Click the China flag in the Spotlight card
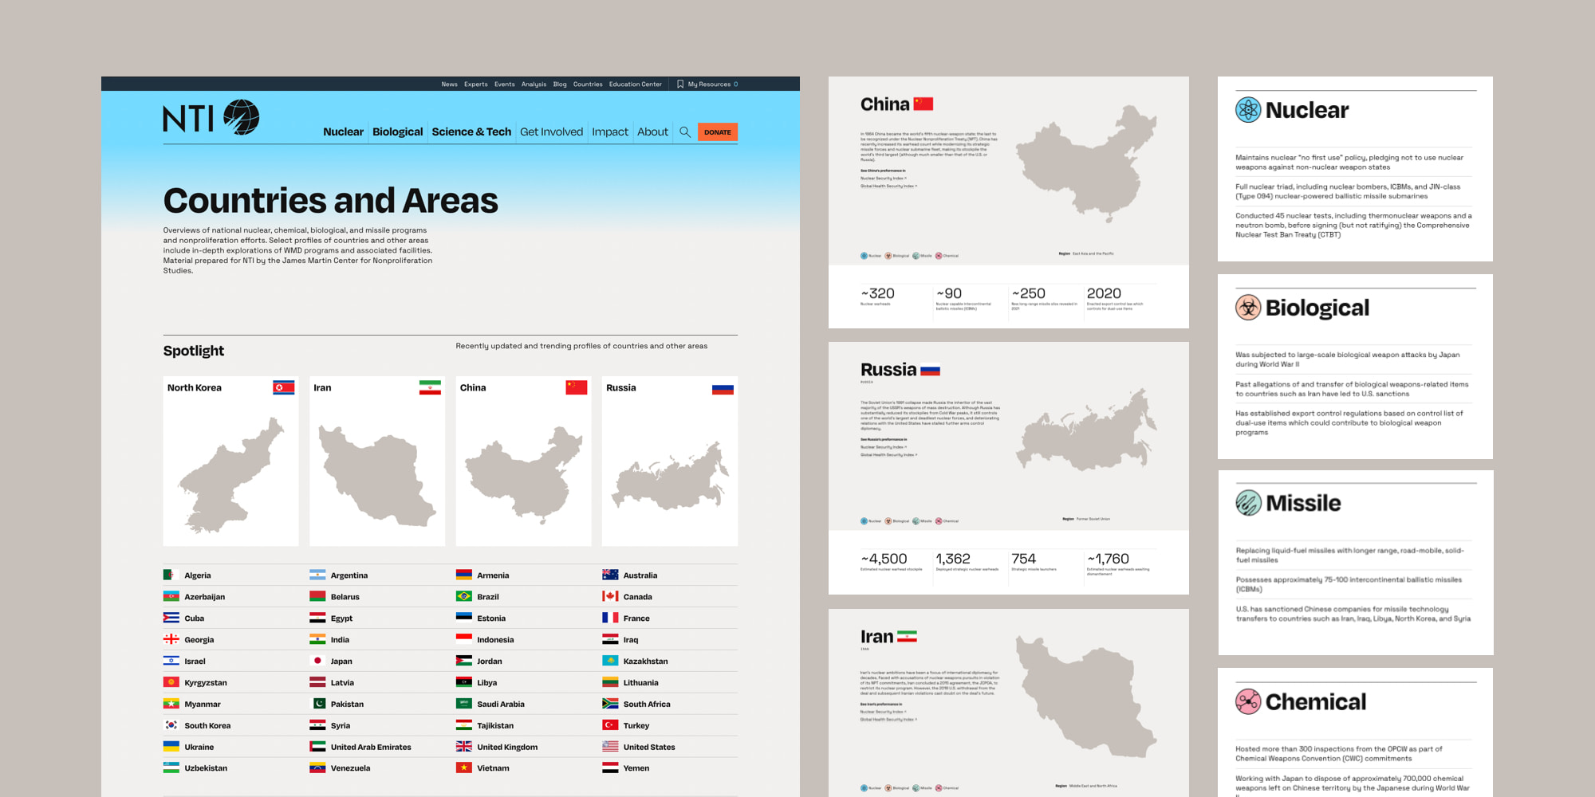The width and height of the screenshot is (1595, 797). pos(577,388)
